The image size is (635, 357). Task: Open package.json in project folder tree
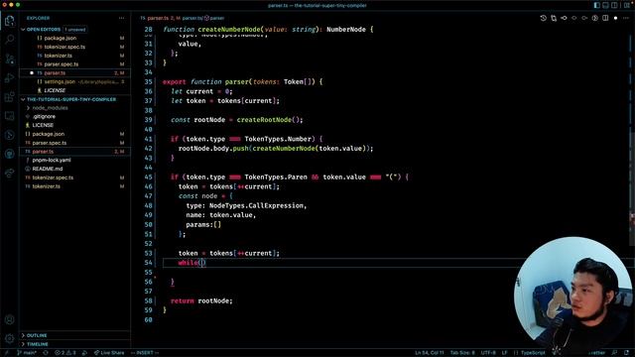click(49, 134)
